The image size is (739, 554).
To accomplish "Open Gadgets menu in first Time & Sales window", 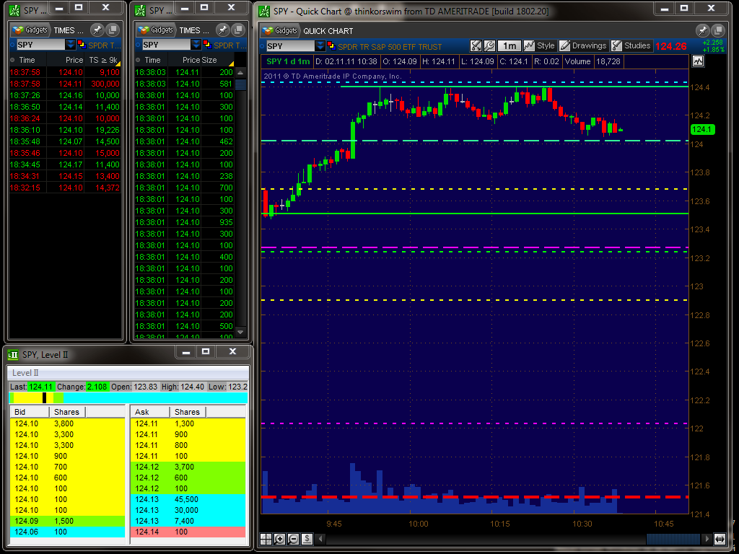I will pos(30,30).
